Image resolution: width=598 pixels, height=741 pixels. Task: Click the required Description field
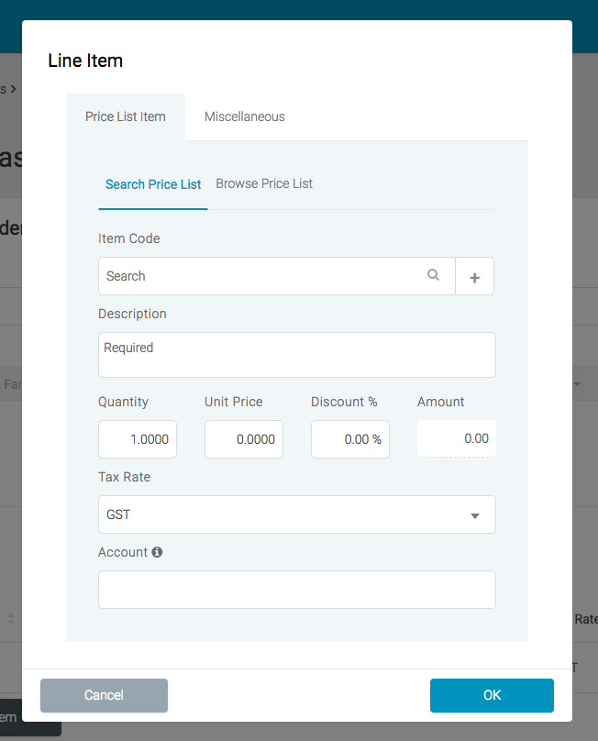tap(296, 355)
